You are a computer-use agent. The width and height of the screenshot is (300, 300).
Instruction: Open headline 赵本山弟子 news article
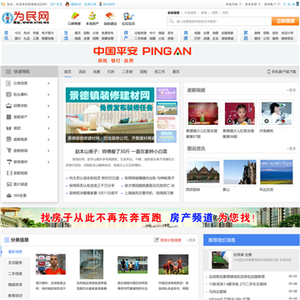(121, 152)
